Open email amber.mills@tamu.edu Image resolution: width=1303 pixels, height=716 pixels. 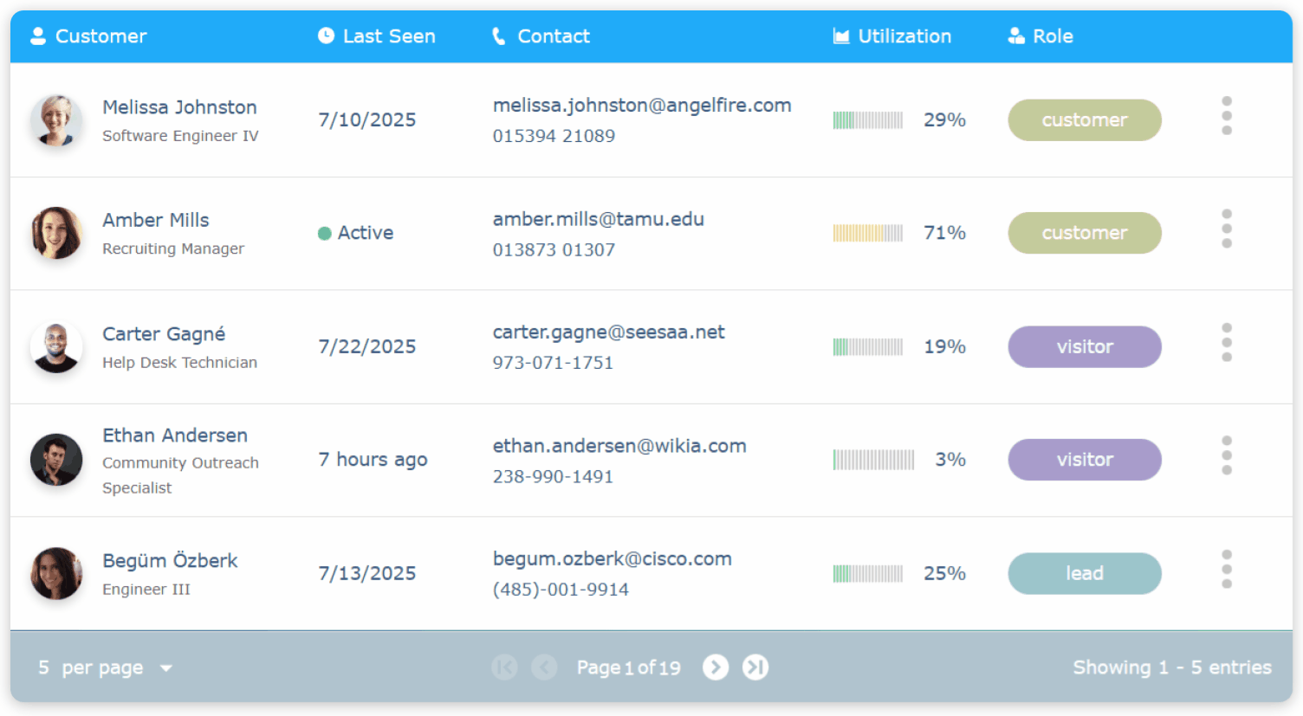coord(598,219)
